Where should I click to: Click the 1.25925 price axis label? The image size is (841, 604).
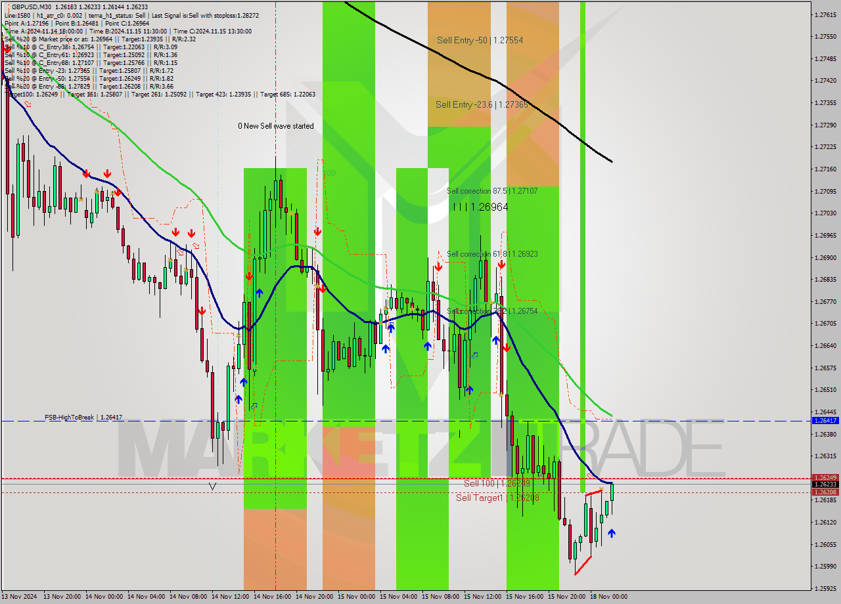tap(825, 588)
